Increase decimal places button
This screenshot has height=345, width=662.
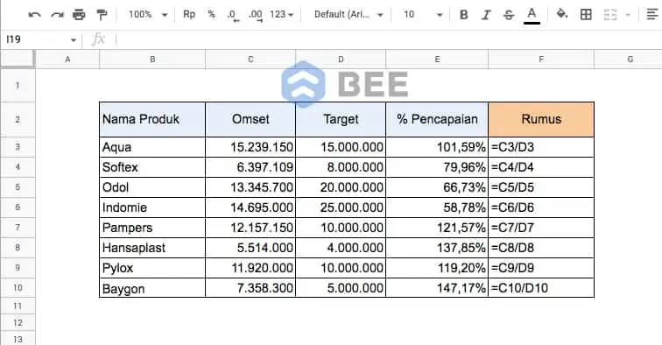(256, 15)
